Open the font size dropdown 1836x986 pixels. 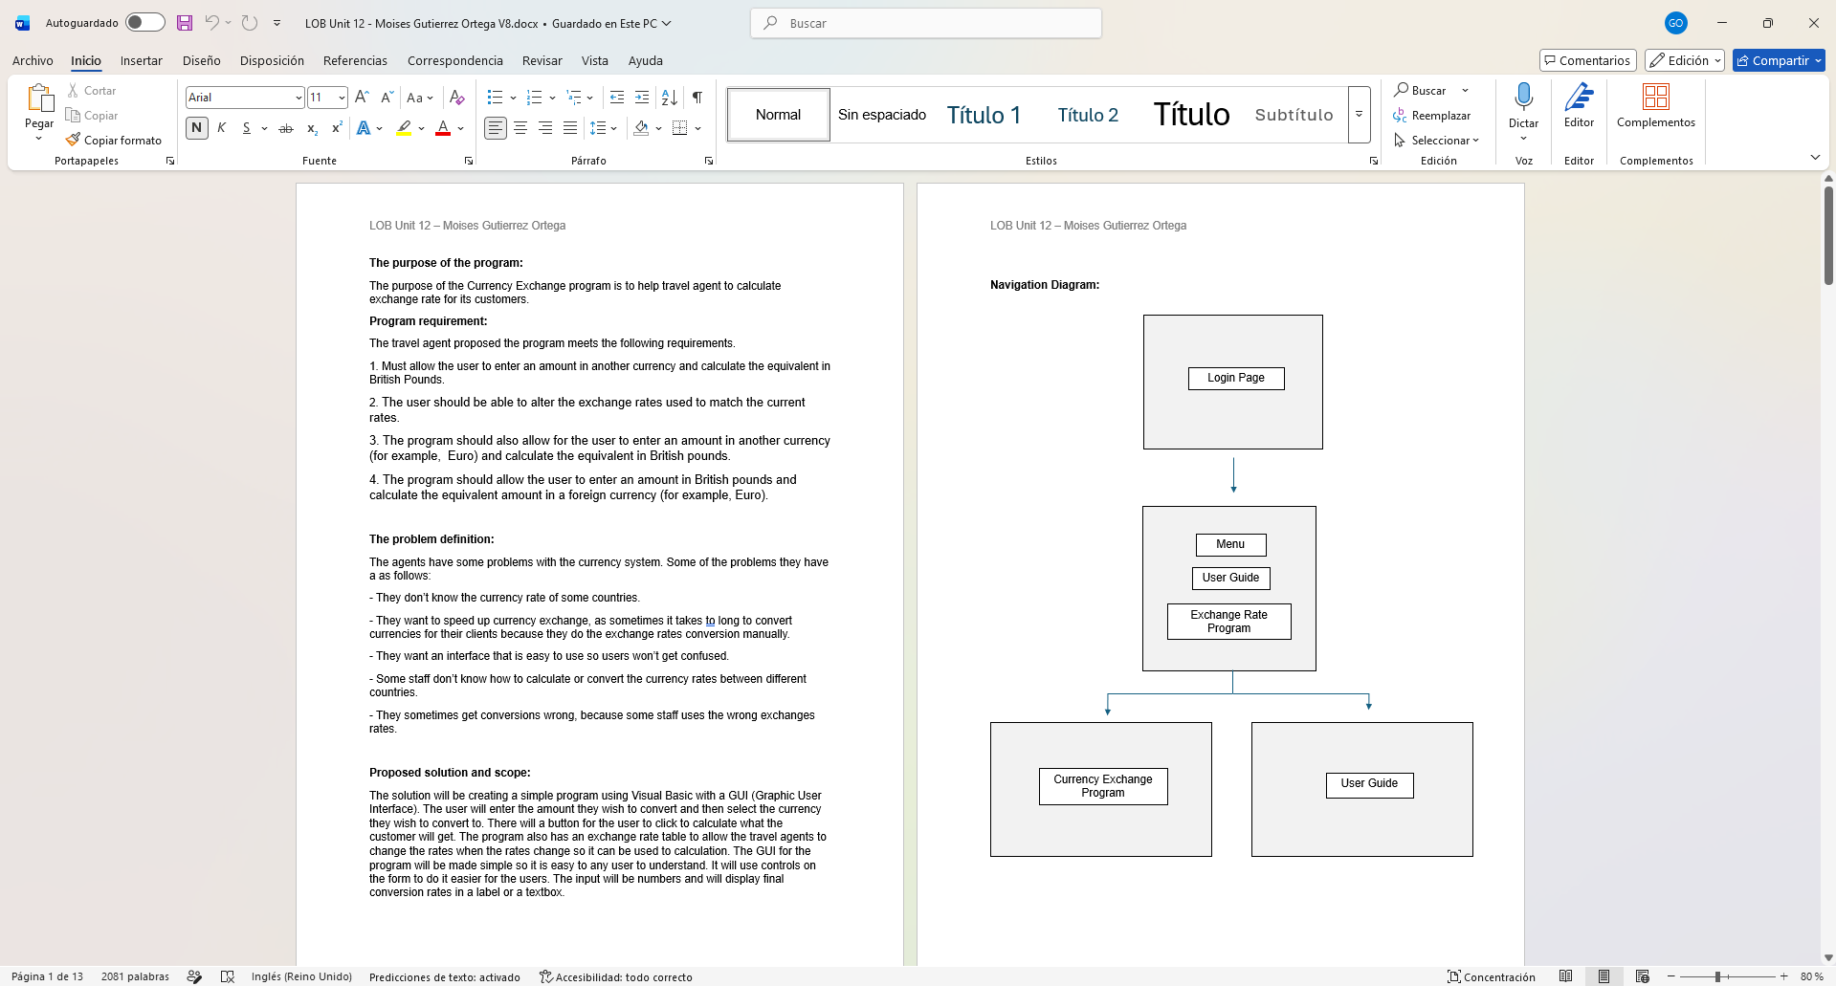342,98
